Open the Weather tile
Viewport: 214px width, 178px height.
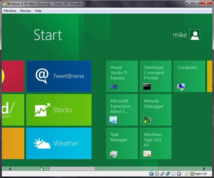(x=59, y=143)
